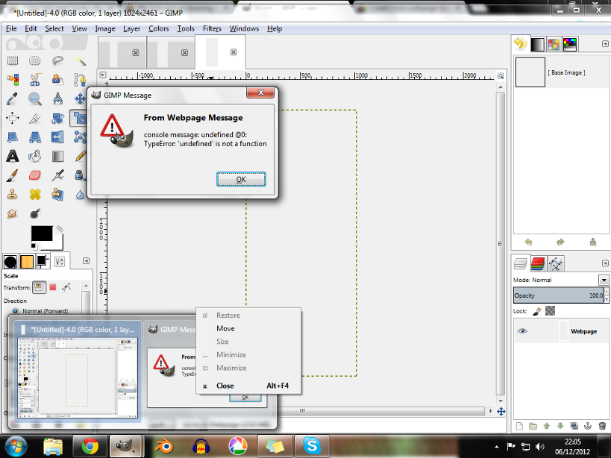The image size is (611, 458).
Task: Open the Colors menu
Action: pyautogui.click(x=159, y=28)
